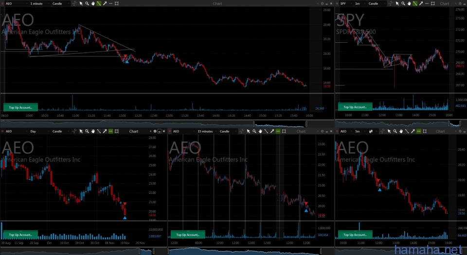Open '5m' timeframe dropdown

click(360, 131)
